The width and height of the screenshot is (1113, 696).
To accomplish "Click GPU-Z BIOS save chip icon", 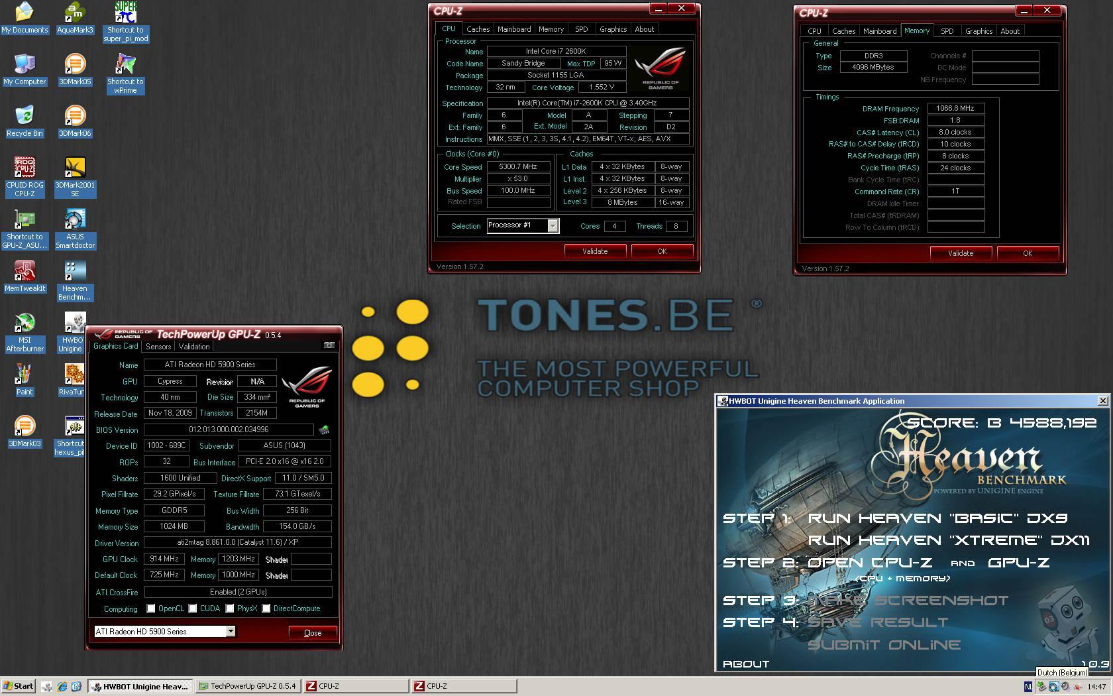I will 324,430.
